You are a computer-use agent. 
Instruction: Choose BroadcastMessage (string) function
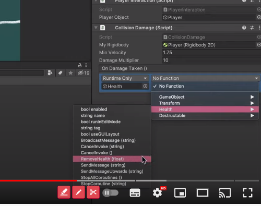(x=112, y=140)
